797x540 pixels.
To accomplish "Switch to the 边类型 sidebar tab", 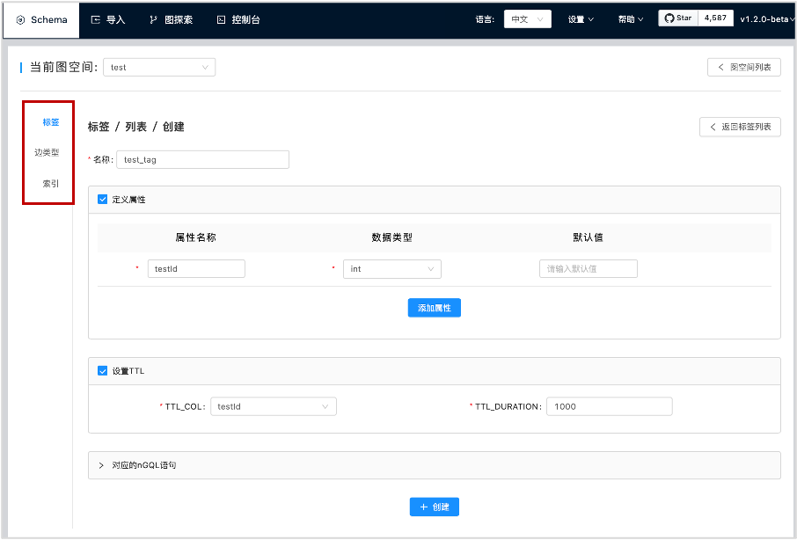I will (x=47, y=152).
